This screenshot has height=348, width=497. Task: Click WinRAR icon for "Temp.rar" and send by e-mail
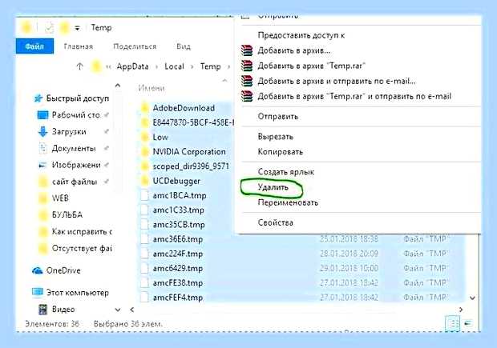(247, 96)
